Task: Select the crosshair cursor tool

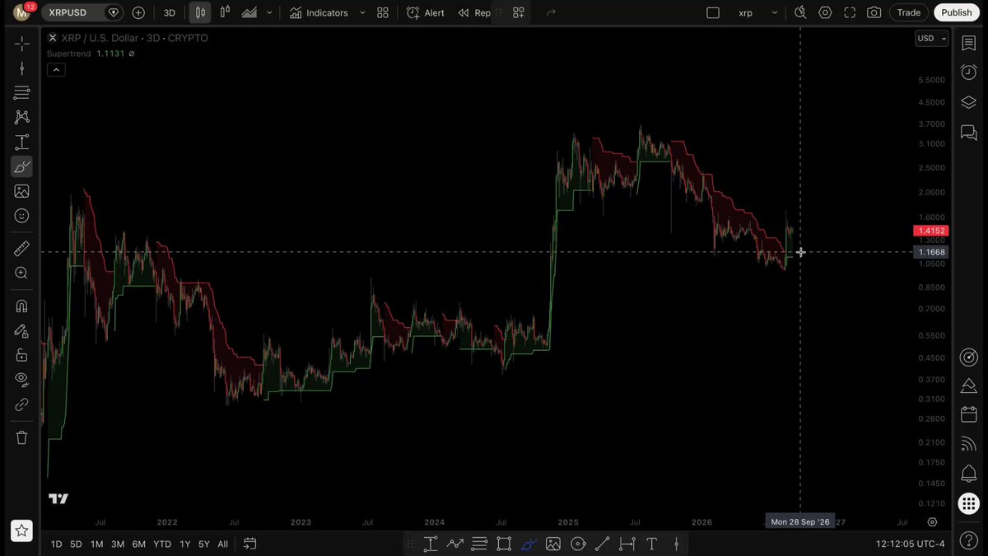Action: click(21, 44)
